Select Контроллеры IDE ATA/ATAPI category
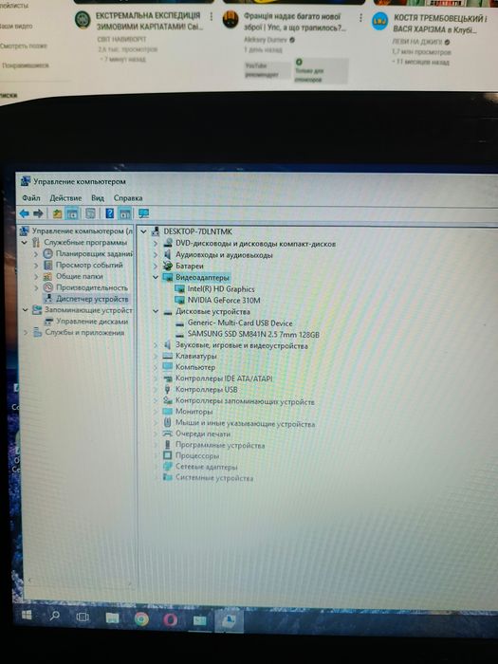This screenshot has height=664, width=498. tap(224, 378)
